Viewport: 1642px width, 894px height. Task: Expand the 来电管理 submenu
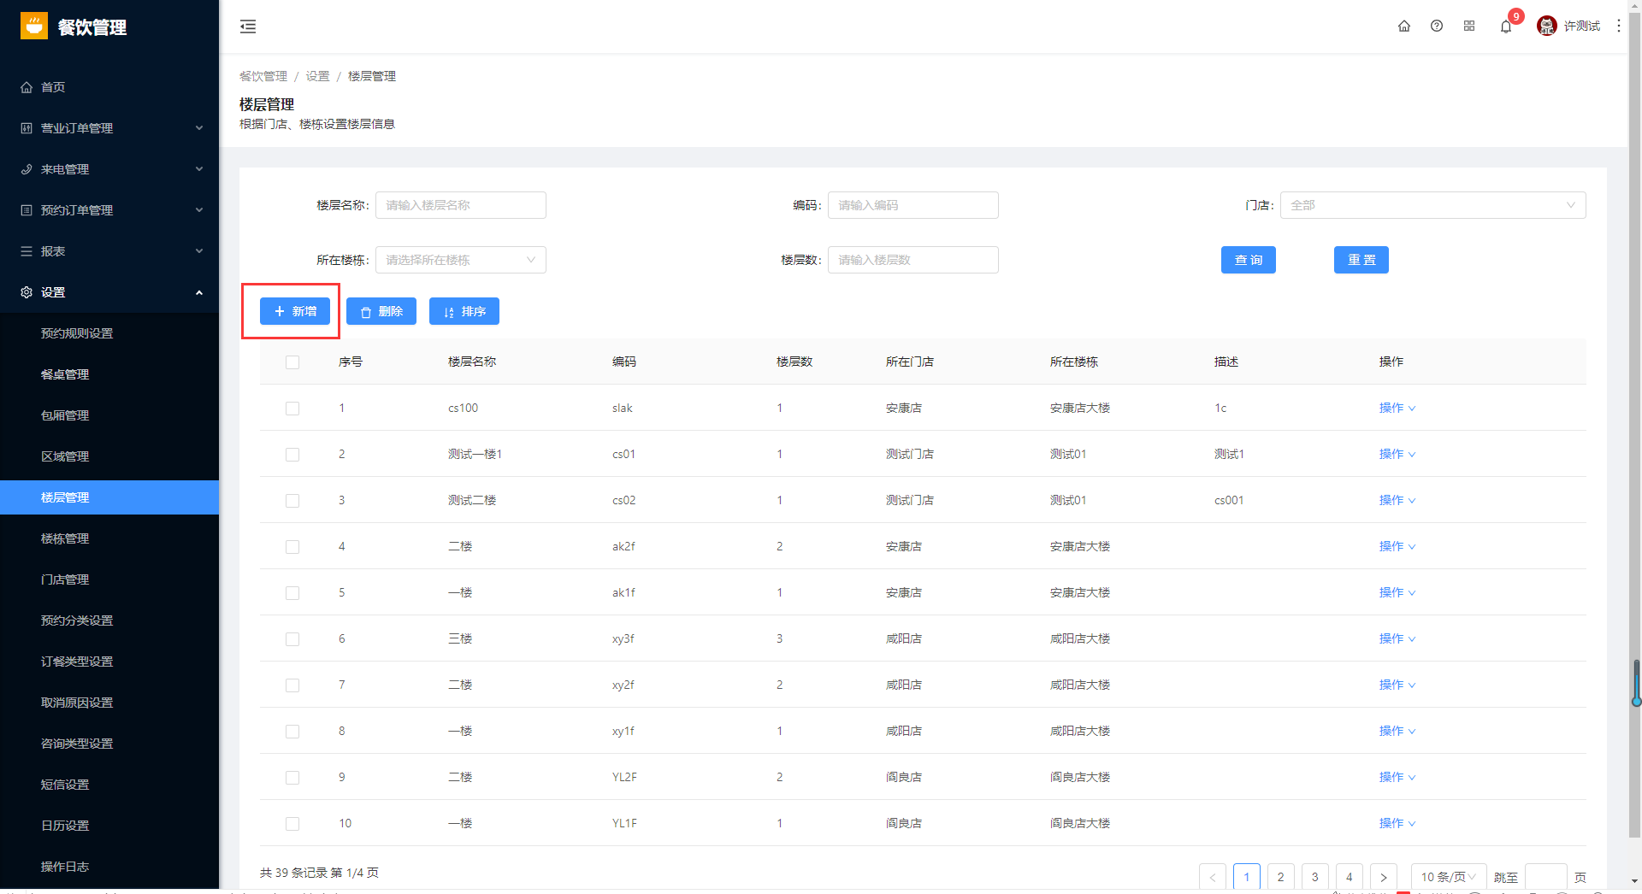[x=199, y=169]
